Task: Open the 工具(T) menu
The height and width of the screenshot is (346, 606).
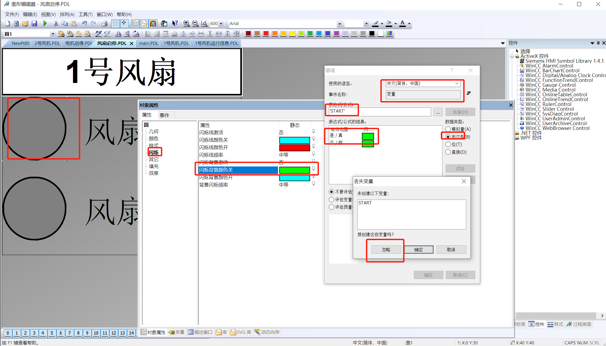Action: click(x=86, y=14)
